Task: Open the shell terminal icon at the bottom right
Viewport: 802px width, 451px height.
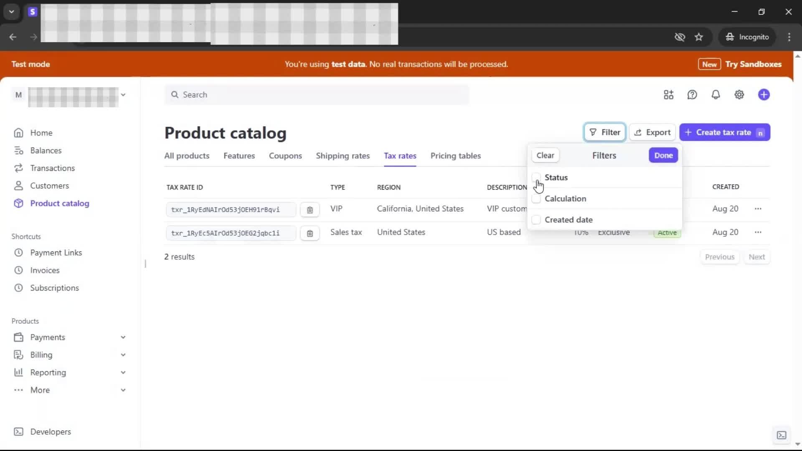Action: (x=781, y=435)
